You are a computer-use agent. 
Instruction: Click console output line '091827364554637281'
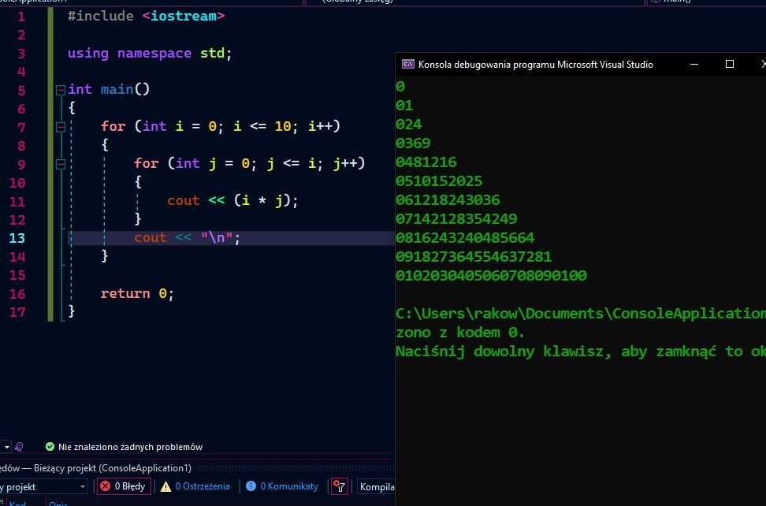point(474,257)
